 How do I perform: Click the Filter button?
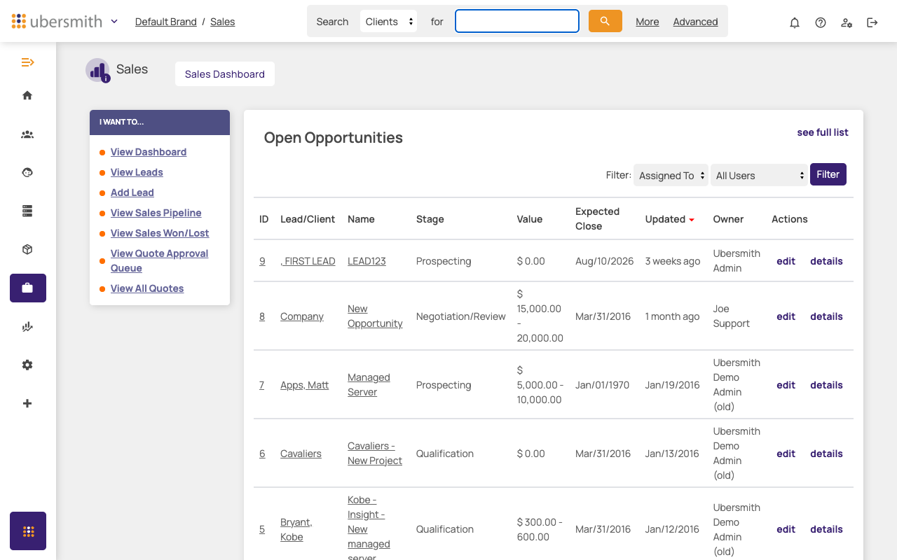pos(828,174)
